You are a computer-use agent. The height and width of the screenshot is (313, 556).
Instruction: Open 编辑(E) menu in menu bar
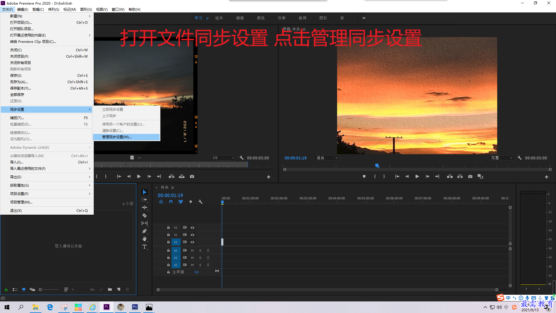(23, 10)
